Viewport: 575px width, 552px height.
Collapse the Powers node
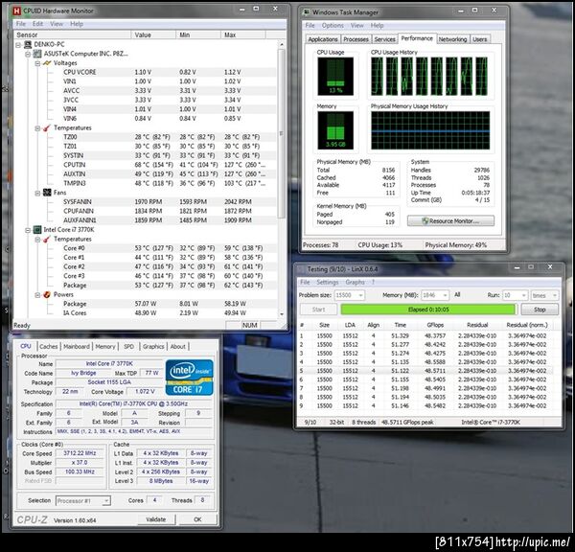click(x=37, y=295)
